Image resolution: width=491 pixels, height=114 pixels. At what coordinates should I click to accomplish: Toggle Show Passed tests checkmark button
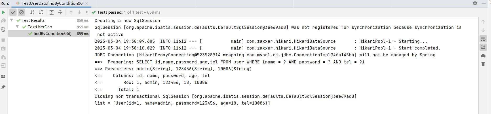coord(13,12)
